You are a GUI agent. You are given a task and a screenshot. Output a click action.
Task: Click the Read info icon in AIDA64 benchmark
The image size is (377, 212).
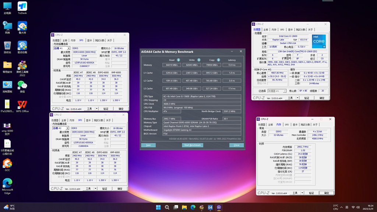point(179,60)
